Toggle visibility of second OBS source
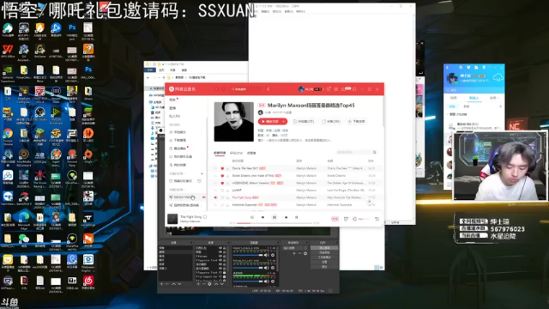This screenshot has height=309, width=549. (220, 252)
